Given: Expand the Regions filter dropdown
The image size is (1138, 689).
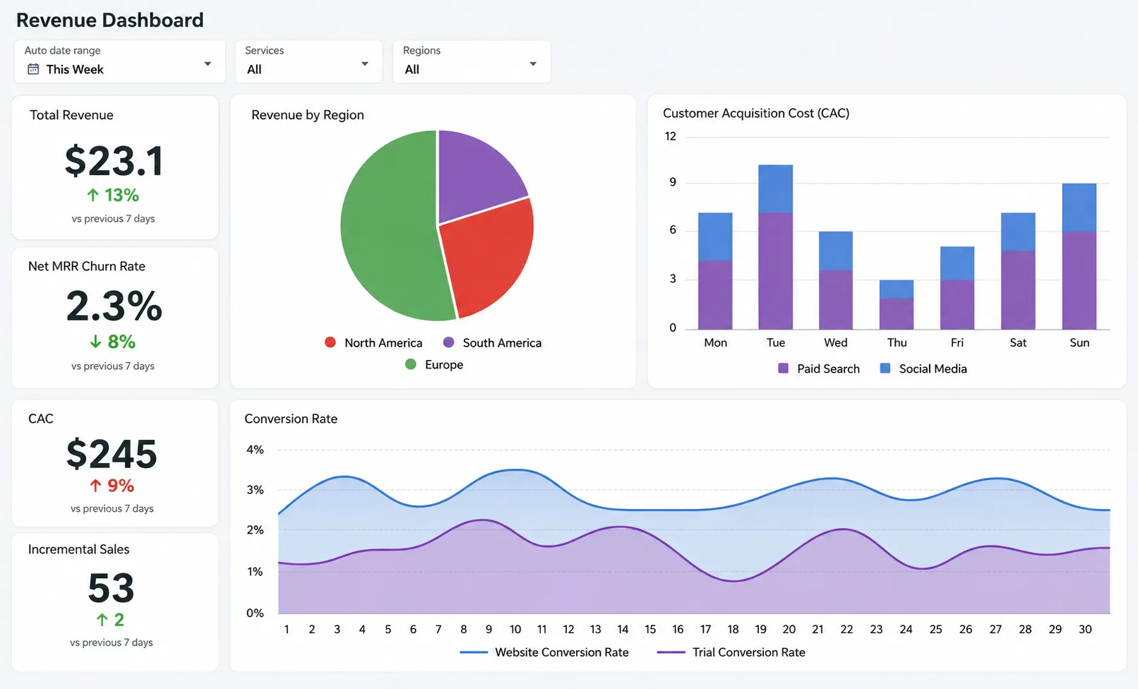Looking at the screenshot, I should pyautogui.click(x=472, y=61).
